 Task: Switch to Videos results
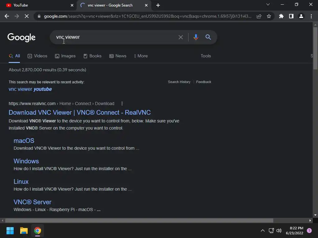(x=38, y=56)
